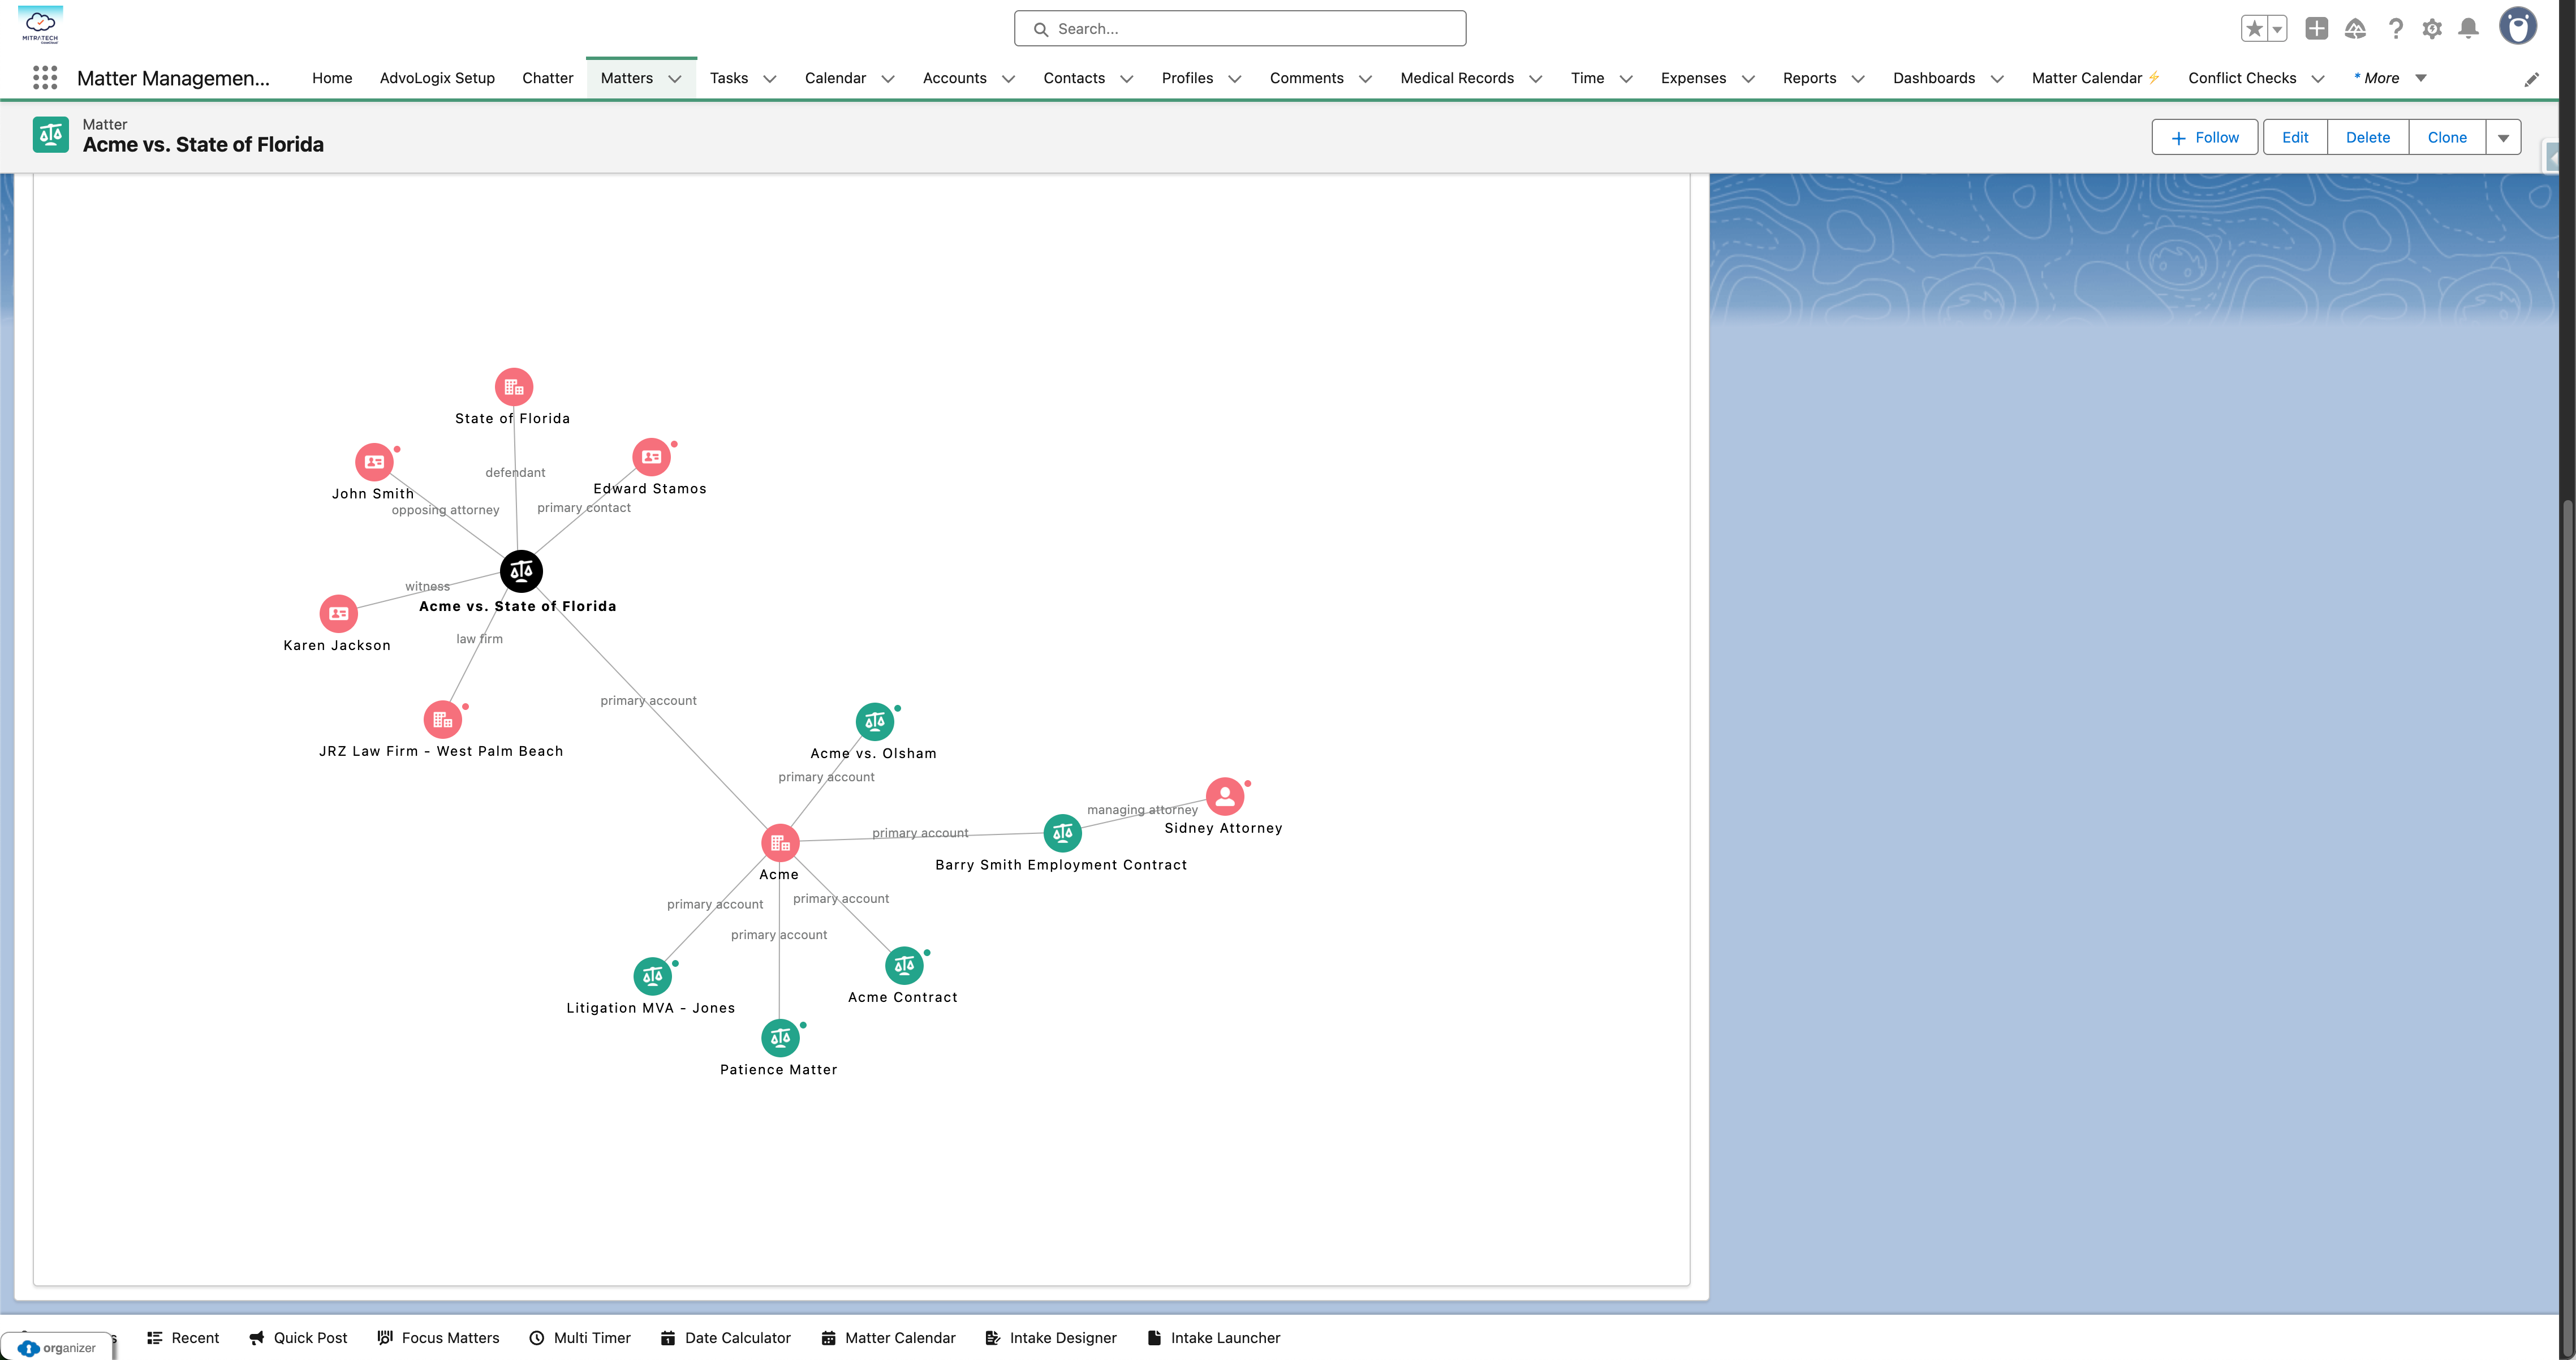Select the Karen Jackson contact node

click(338, 613)
